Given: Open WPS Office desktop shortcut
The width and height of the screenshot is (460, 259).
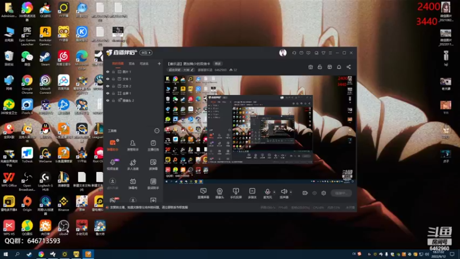Looking at the screenshot, I should point(9,180).
